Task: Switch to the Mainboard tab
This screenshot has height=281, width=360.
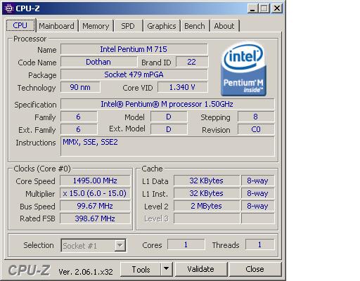Action: point(56,26)
